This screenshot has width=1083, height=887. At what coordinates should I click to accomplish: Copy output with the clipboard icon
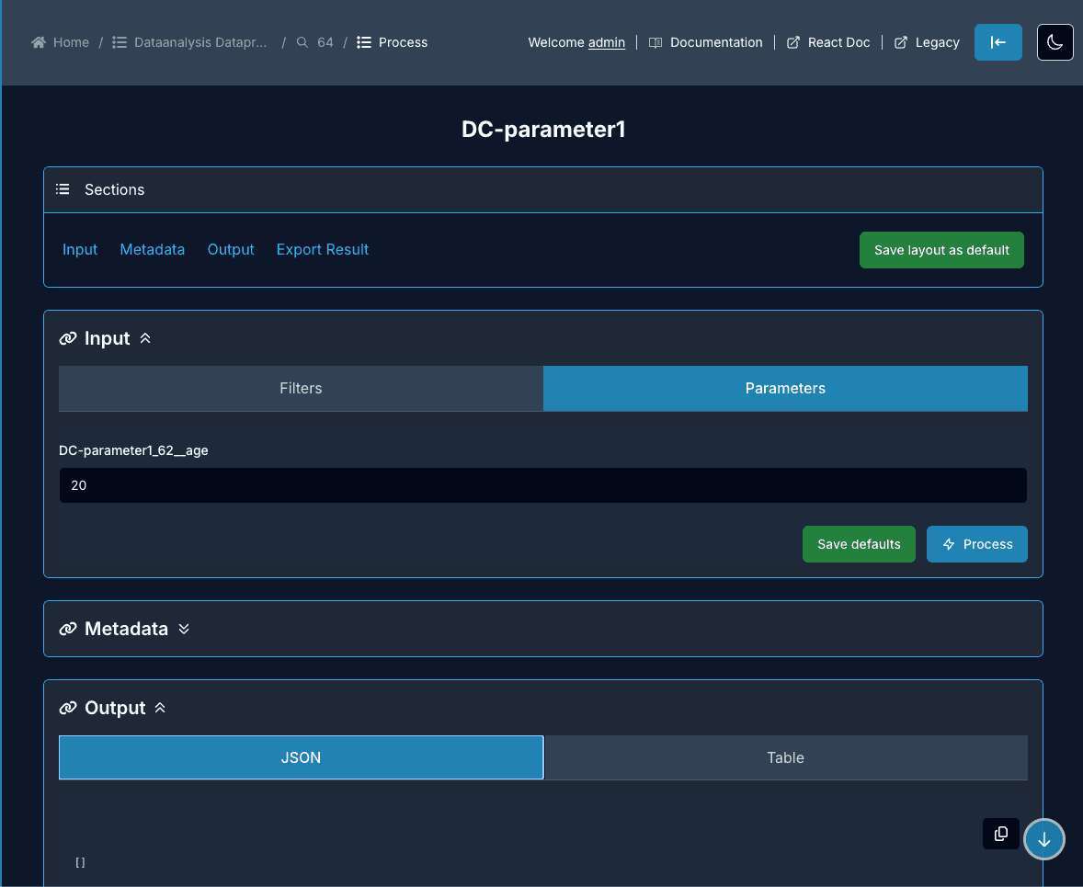[1001, 834]
